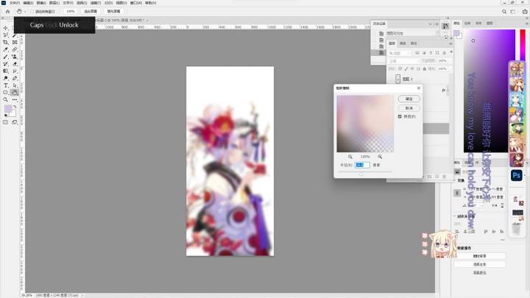Open the edit toolbar ellipsis menu

pos(15,99)
